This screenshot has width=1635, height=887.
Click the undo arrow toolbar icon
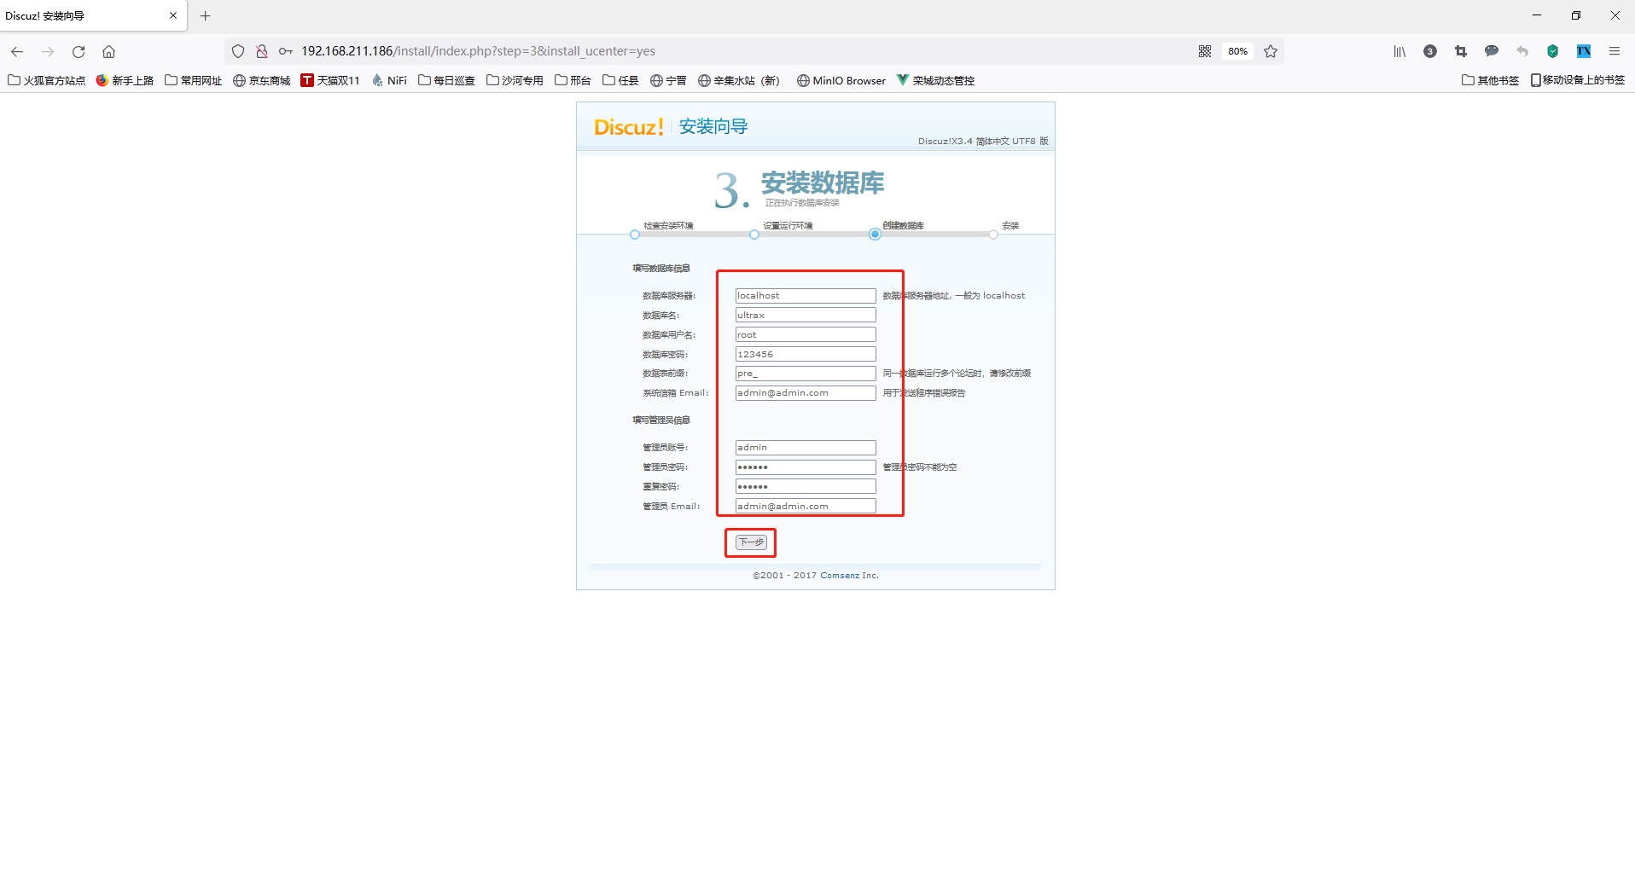click(1522, 51)
